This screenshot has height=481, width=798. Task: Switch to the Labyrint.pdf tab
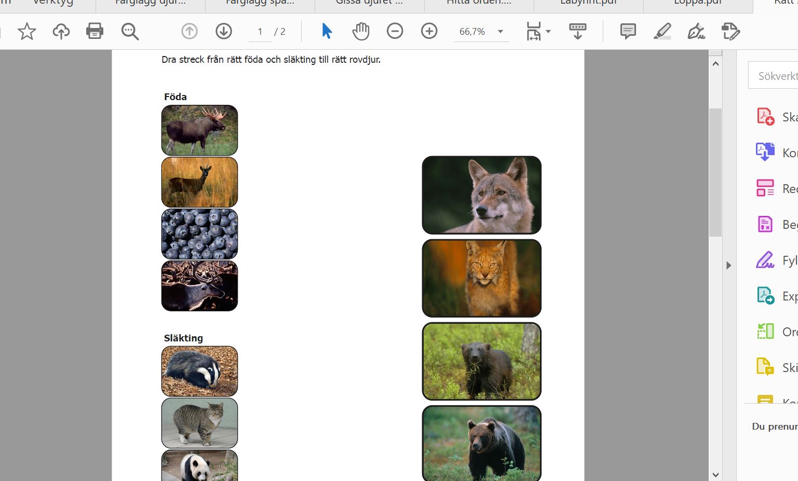(588, 3)
